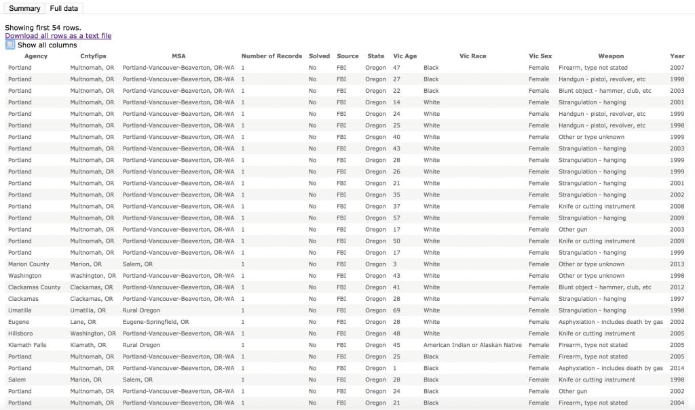
Task: Click the Eugene-Springfield, OR MSA cell
Action: coord(155,322)
